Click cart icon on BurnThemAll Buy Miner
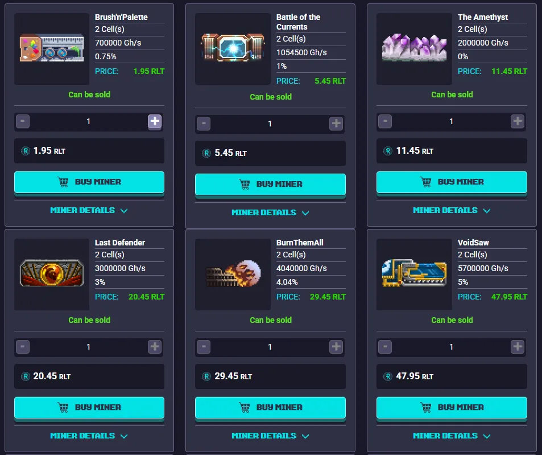Screen dimensions: 542x455 [x=245, y=408]
